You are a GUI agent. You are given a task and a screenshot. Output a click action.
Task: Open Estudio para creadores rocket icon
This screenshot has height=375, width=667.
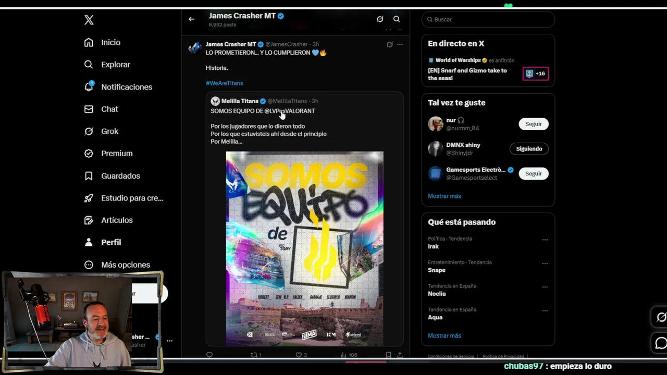click(89, 198)
